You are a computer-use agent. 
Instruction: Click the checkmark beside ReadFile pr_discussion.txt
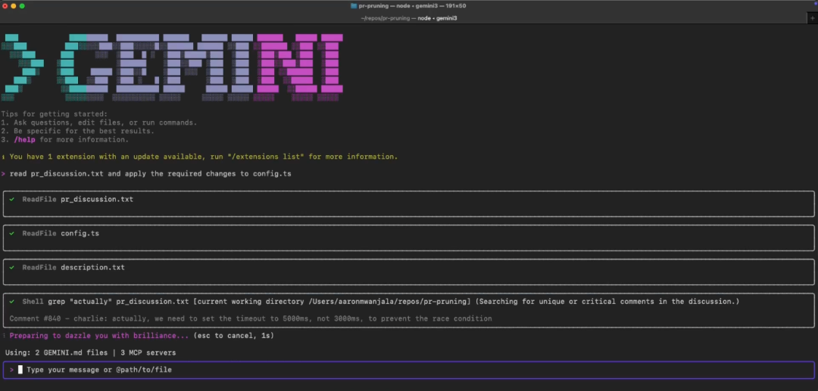tap(12, 200)
